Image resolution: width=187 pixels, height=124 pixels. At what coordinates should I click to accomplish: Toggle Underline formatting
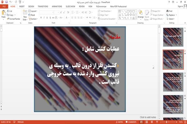[47, 18]
